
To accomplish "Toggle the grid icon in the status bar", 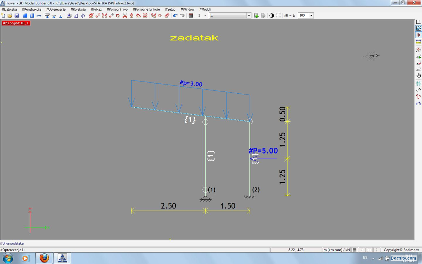I will coord(354,250).
